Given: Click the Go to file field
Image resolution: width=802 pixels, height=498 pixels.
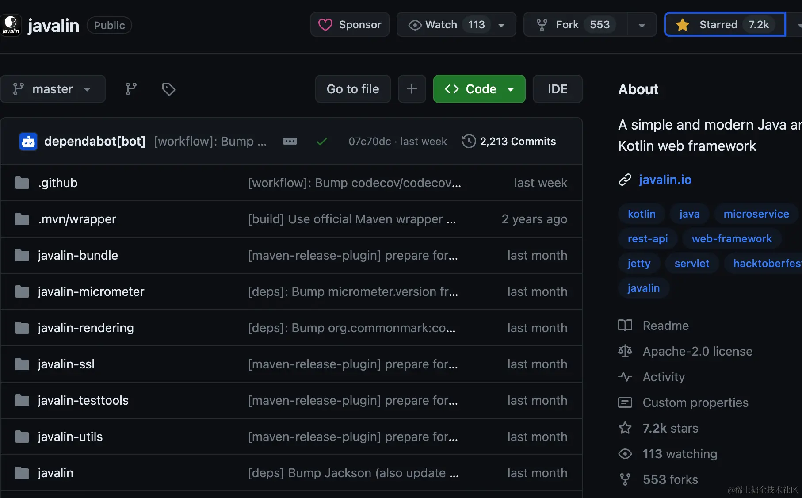Looking at the screenshot, I should tap(352, 89).
